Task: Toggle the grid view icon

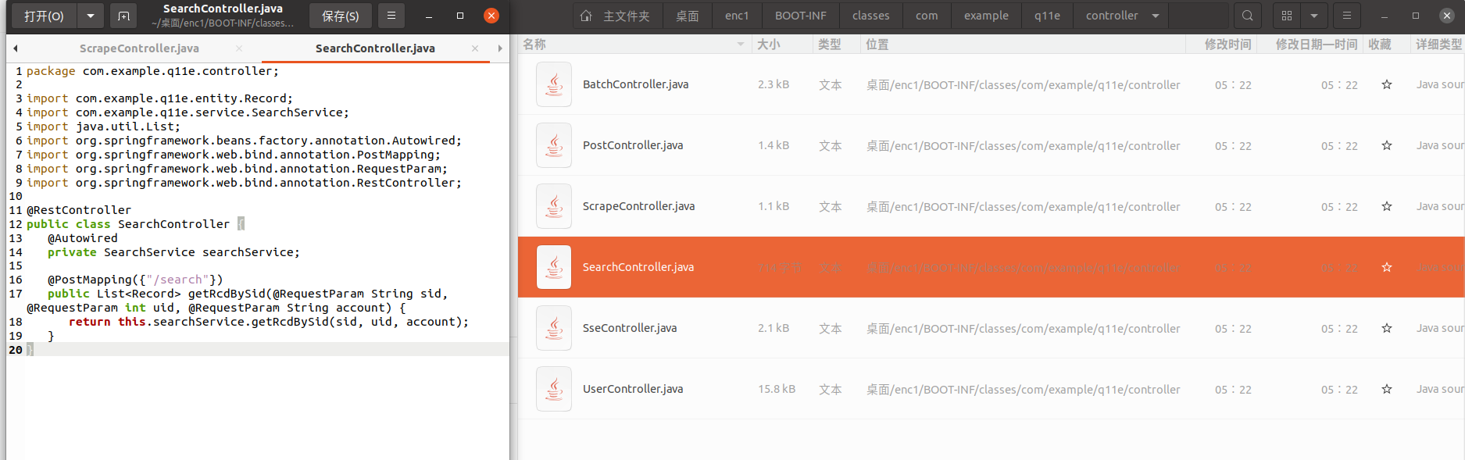Action: point(1287,16)
